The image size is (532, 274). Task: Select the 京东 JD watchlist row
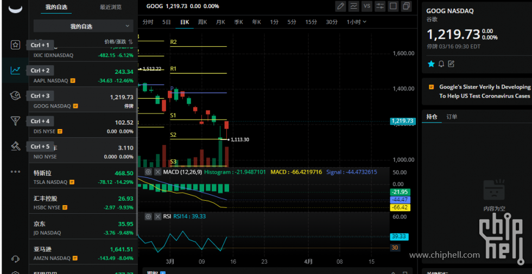coord(84,226)
